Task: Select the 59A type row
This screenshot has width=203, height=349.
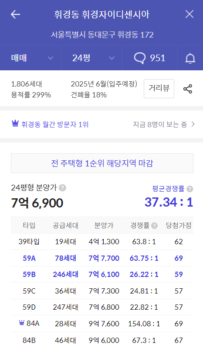Action: point(102,258)
